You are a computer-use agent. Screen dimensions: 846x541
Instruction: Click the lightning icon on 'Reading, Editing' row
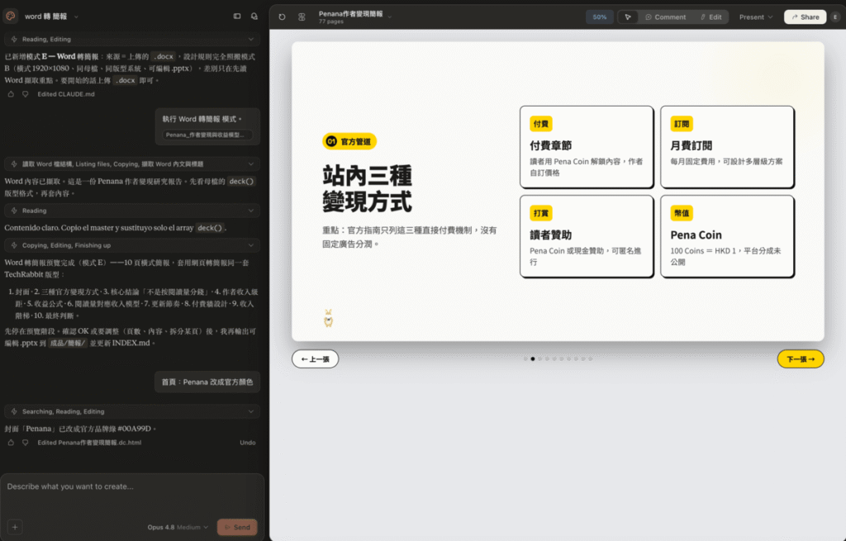pyautogui.click(x=14, y=40)
